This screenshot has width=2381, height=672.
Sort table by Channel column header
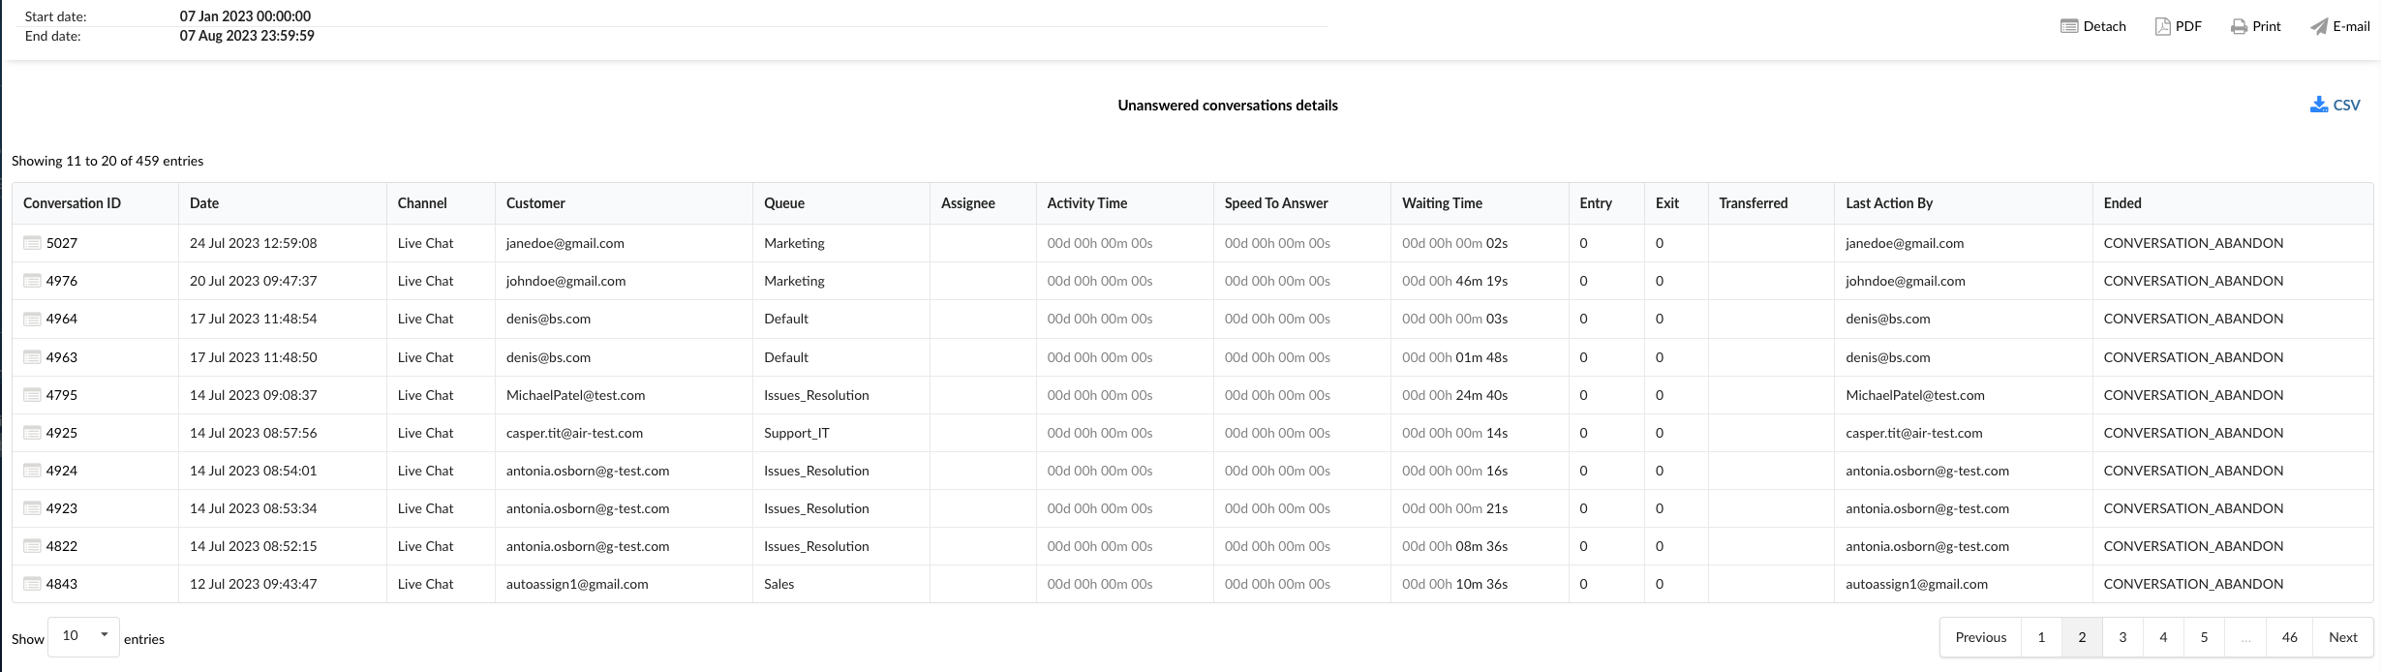point(441,203)
